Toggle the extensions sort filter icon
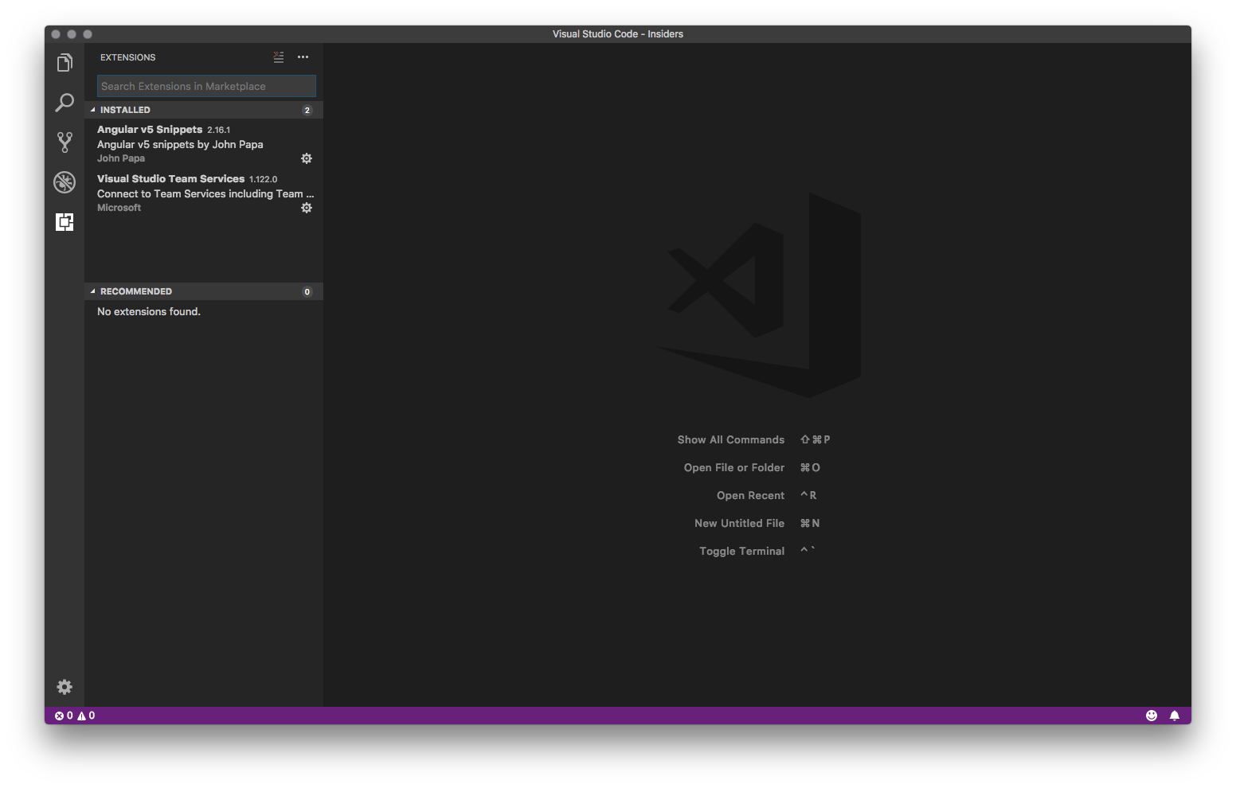The height and width of the screenshot is (788, 1236). pyautogui.click(x=278, y=57)
